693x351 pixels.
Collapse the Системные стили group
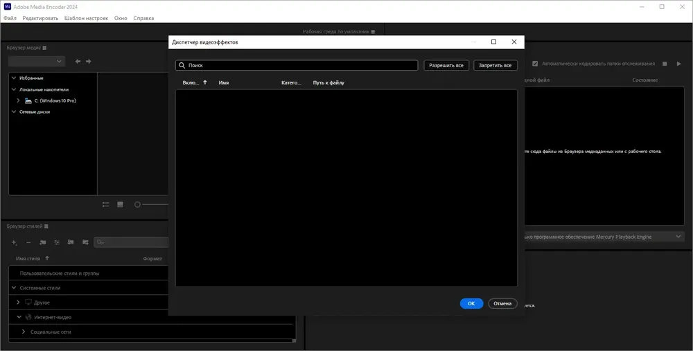14,288
